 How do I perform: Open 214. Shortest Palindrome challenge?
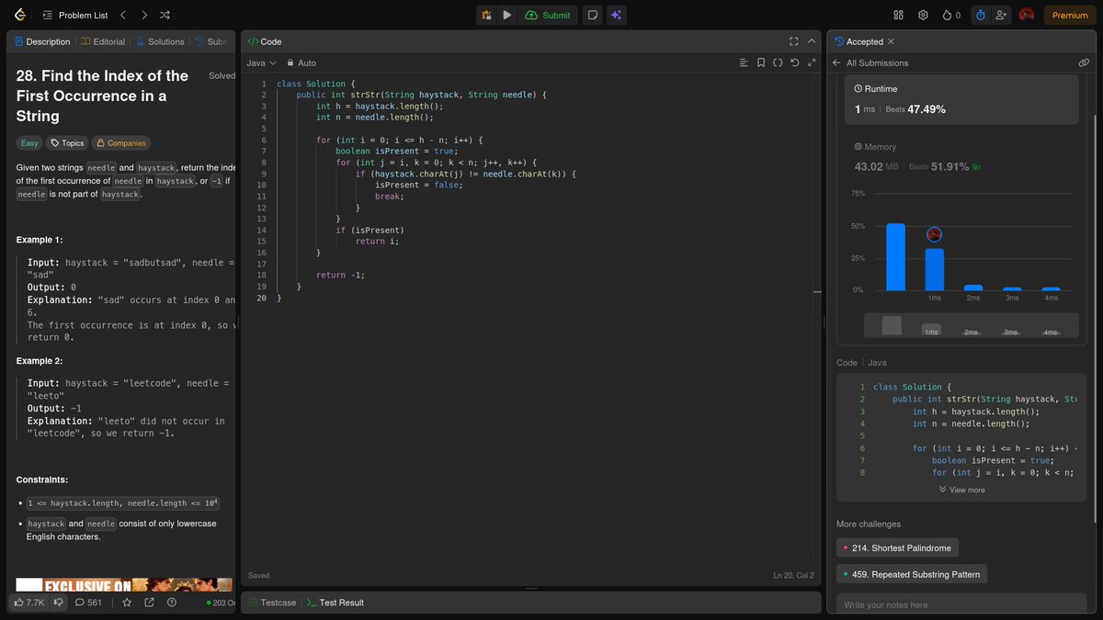[x=897, y=547]
